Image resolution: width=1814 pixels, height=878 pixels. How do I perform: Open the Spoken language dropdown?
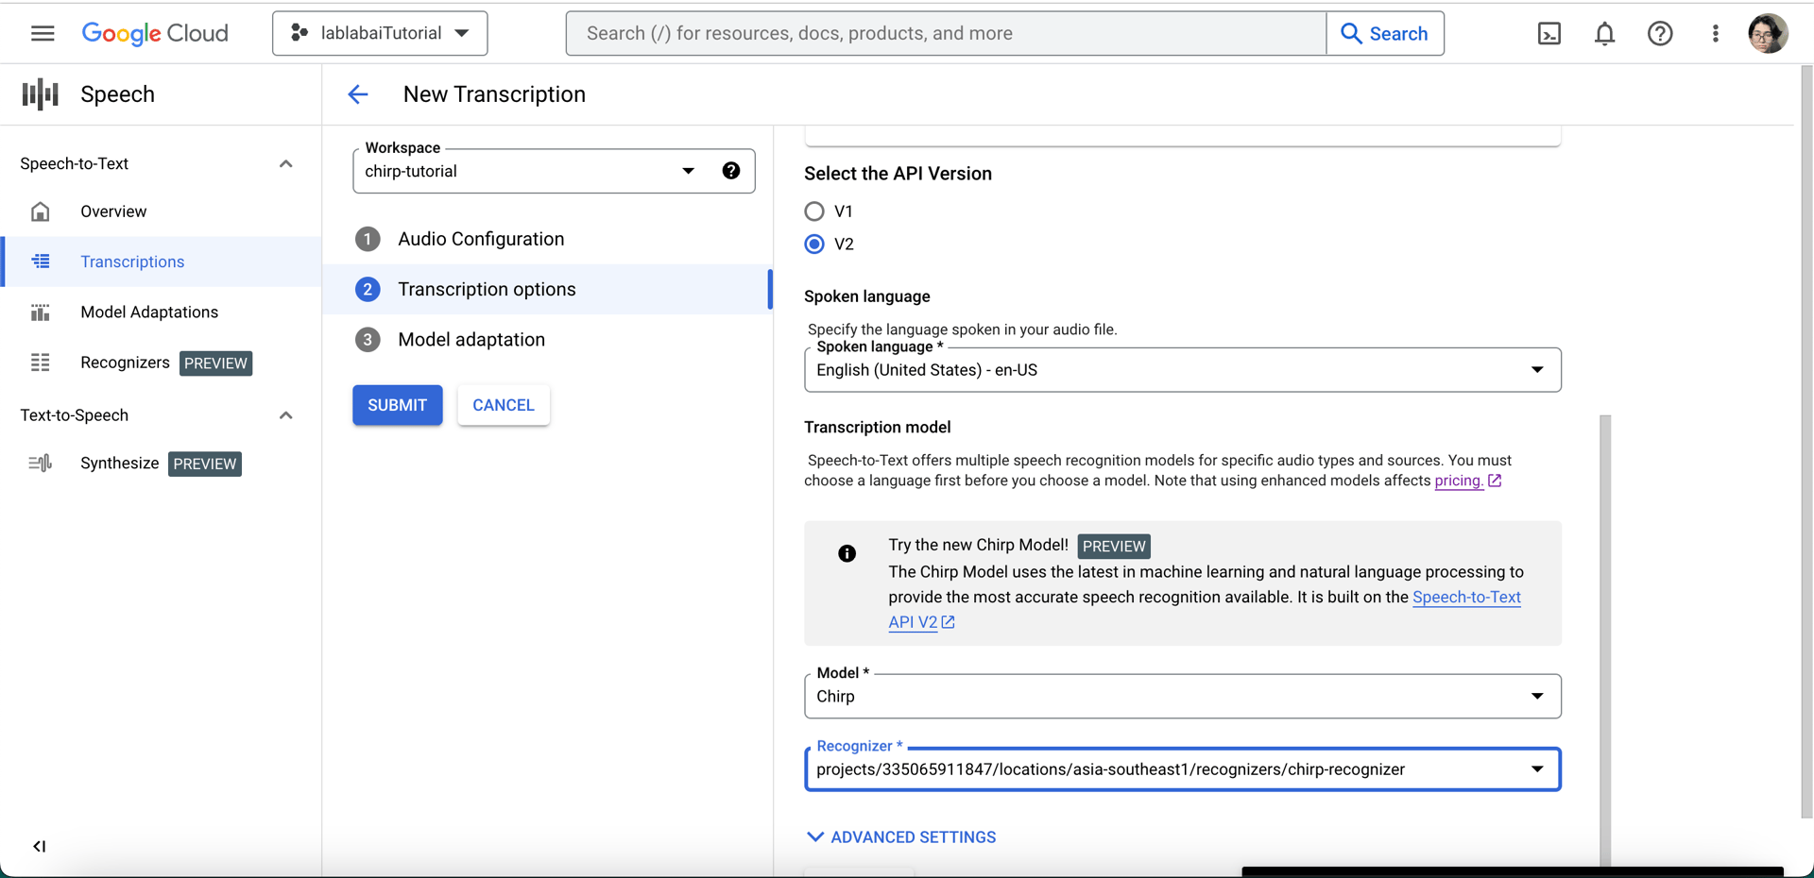[1181, 370]
